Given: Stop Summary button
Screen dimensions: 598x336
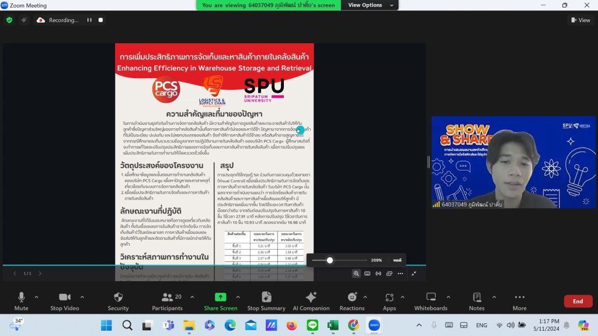Looking at the screenshot, I should [266, 301].
